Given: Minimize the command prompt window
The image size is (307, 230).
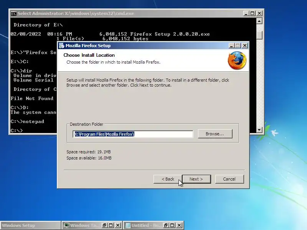Looking at the screenshot, I should click(x=246, y=13).
